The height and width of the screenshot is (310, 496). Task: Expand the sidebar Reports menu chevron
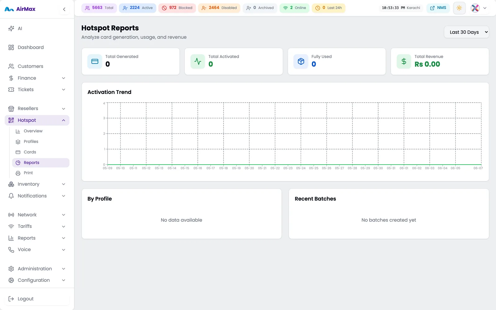click(64, 238)
